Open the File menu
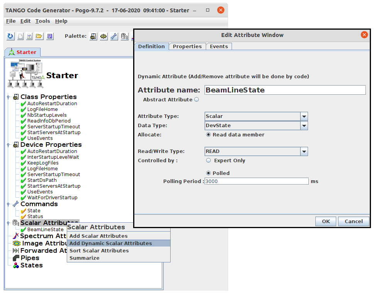 pyautogui.click(x=11, y=21)
